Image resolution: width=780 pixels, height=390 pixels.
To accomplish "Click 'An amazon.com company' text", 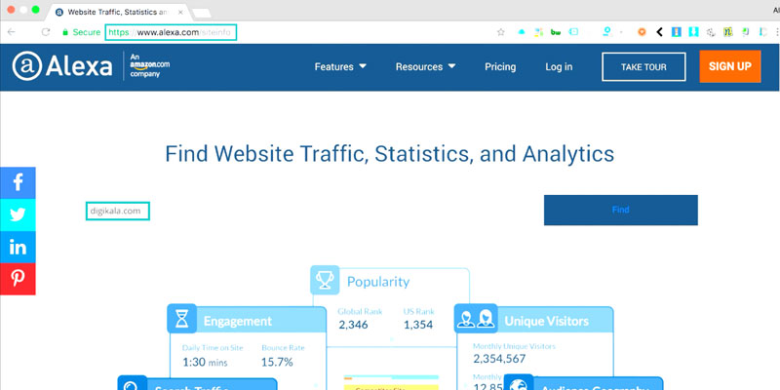I will (x=150, y=65).
